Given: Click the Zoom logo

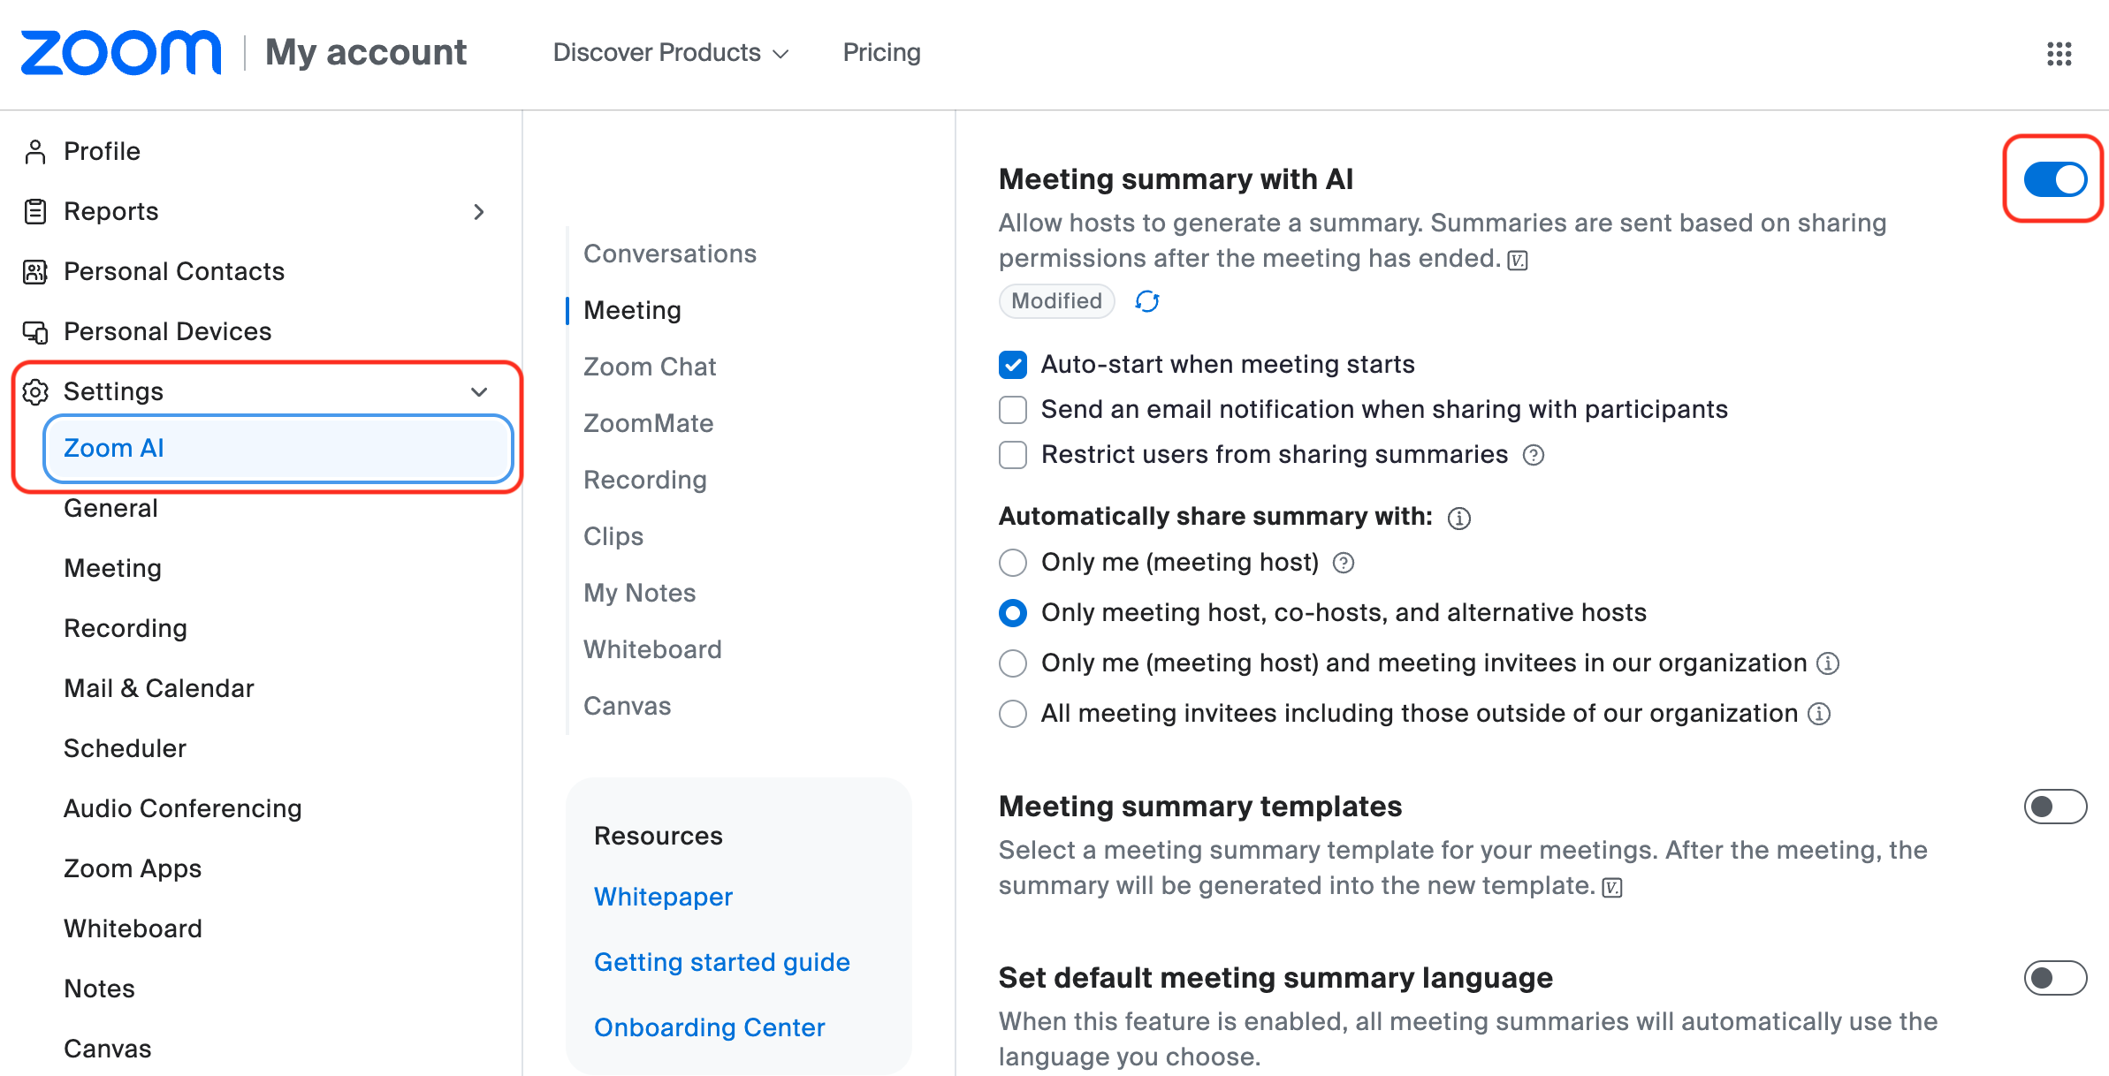Looking at the screenshot, I should click(x=121, y=53).
